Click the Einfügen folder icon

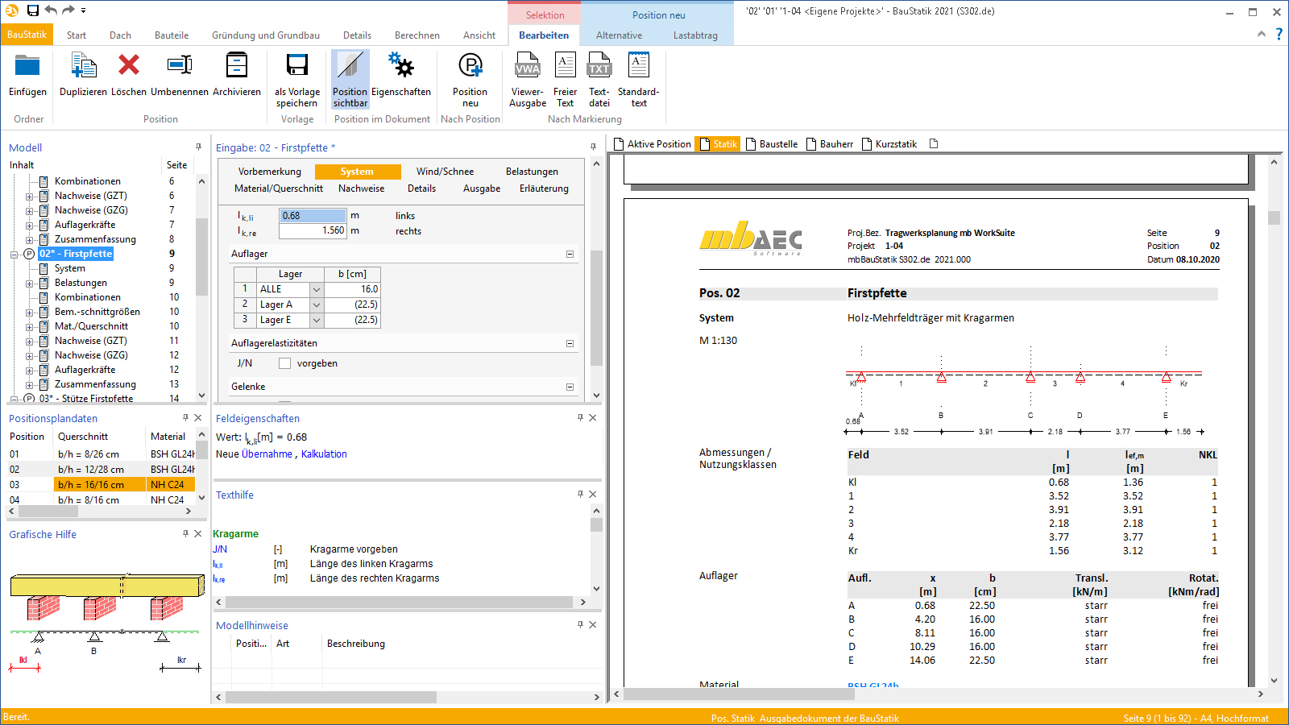point(27,66)
